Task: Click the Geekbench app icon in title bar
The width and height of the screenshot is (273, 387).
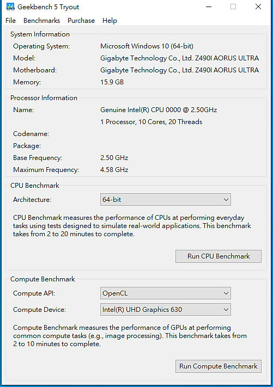Action: 10,7
